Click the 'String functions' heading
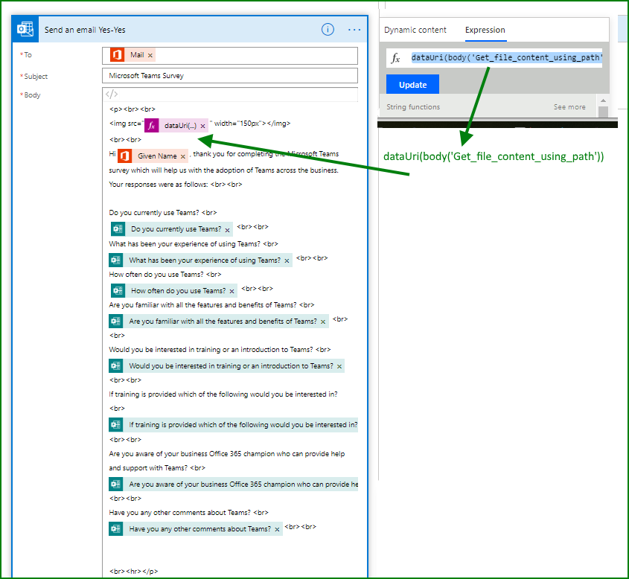Viewport: 629px width, 579px height. (413, 107)
